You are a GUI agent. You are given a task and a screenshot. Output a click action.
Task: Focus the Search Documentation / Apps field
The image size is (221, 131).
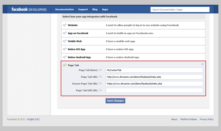coord(180,9)
